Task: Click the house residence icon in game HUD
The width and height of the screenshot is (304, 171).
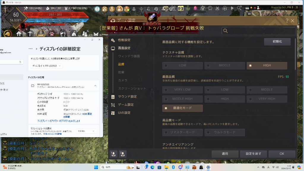Action: point(19,34)
